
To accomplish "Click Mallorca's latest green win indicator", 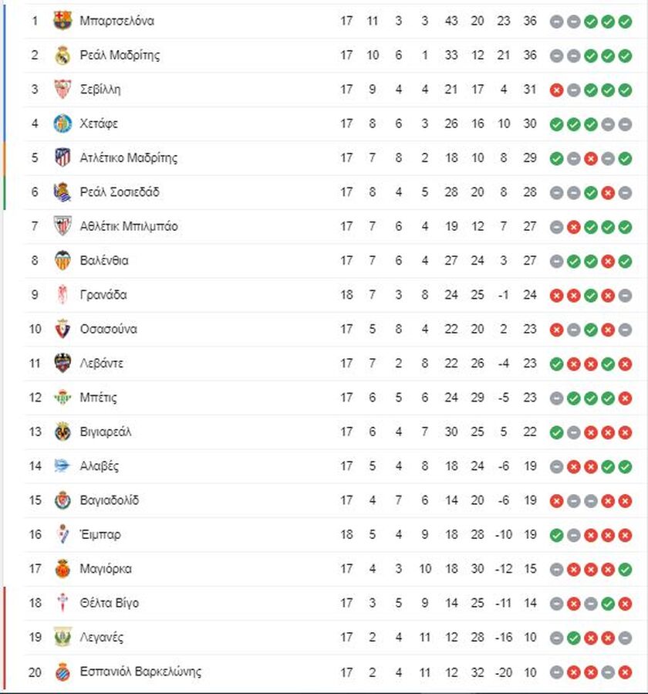I will tap(625, 570).
